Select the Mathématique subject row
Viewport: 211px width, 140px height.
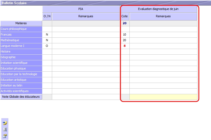tap(21, 40)
